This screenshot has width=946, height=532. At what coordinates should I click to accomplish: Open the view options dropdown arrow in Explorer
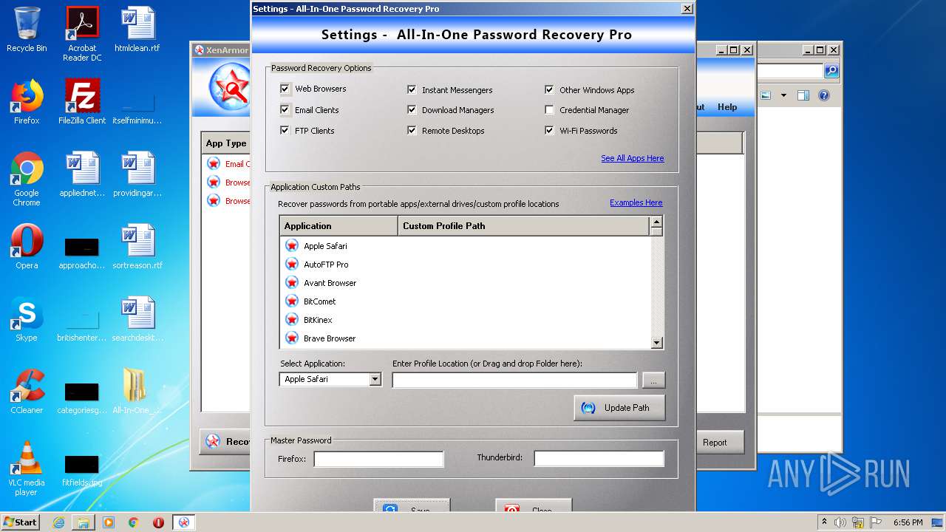pos(783,95)
